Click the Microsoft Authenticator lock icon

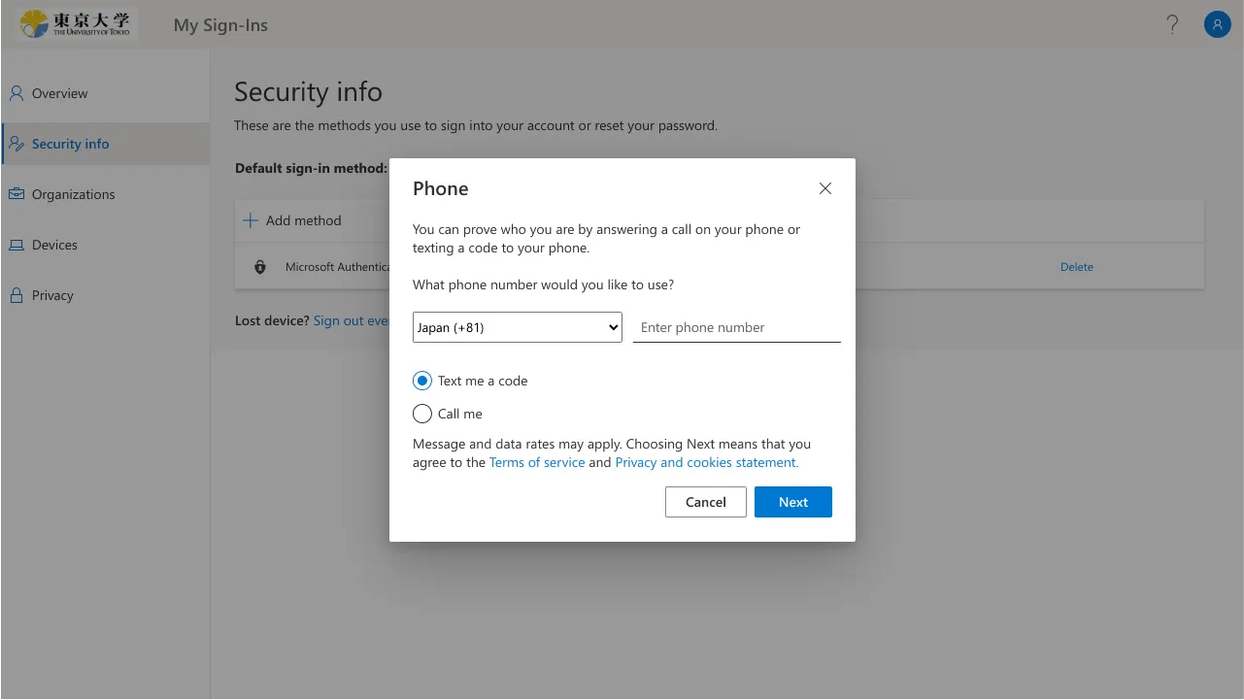260,267
